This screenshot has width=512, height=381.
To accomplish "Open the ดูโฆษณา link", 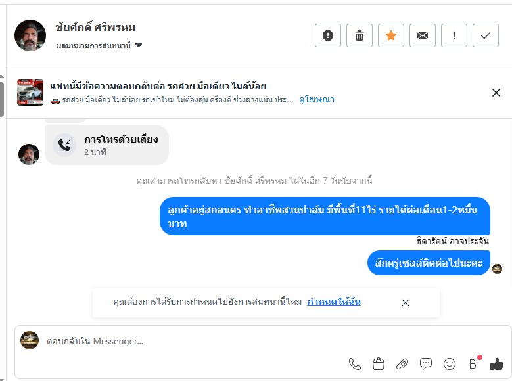I will [x=317, y=100].
